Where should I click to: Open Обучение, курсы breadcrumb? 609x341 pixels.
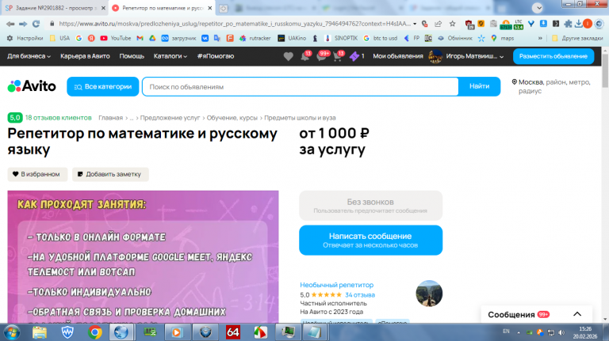[x=232, y=118]
